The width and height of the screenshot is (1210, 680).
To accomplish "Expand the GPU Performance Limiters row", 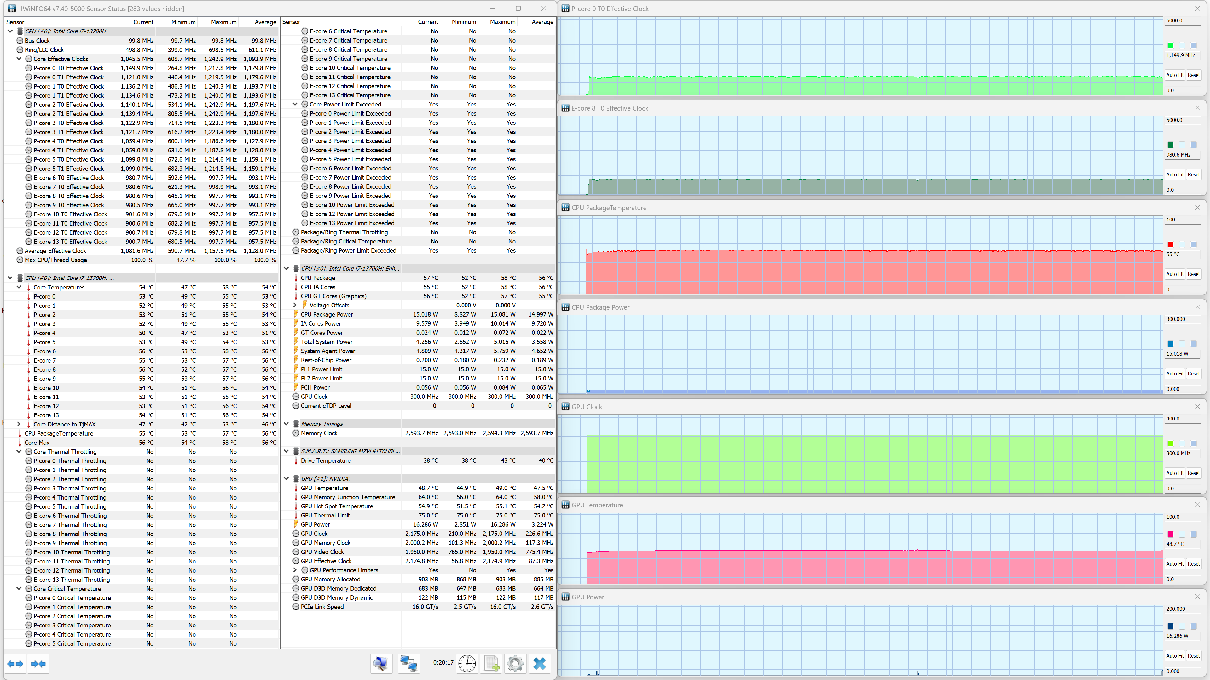I will pos(295,570).
